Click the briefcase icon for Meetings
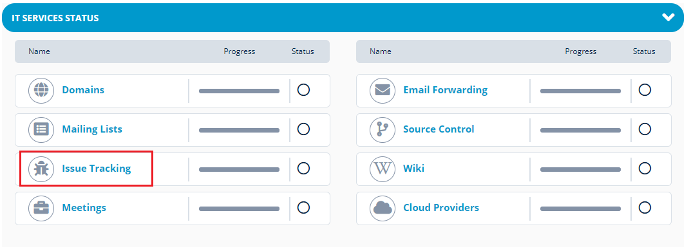This screenshot has width=691, height=249. [x=41, y=208]
